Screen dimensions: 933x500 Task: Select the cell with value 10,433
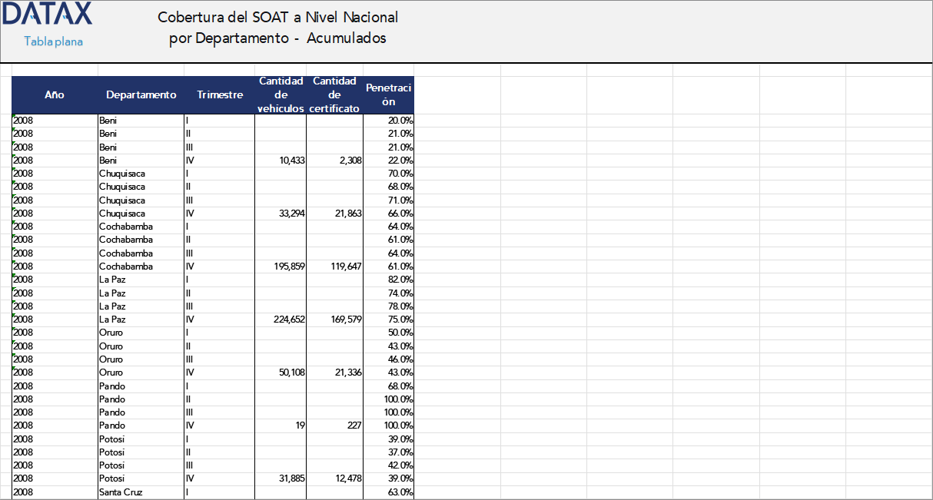(281, 161)
